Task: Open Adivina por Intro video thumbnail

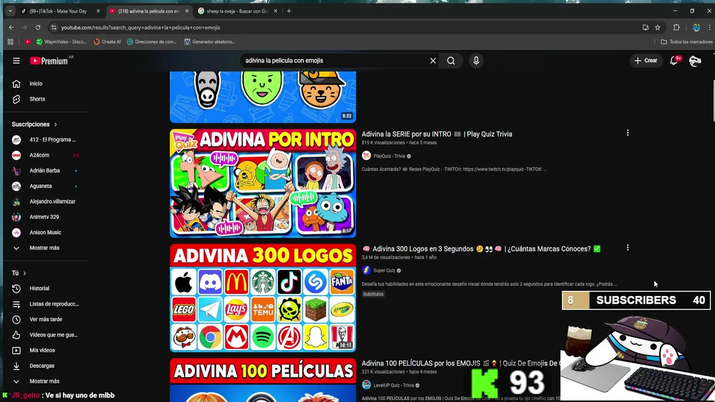Action: [x=263, y=183]
